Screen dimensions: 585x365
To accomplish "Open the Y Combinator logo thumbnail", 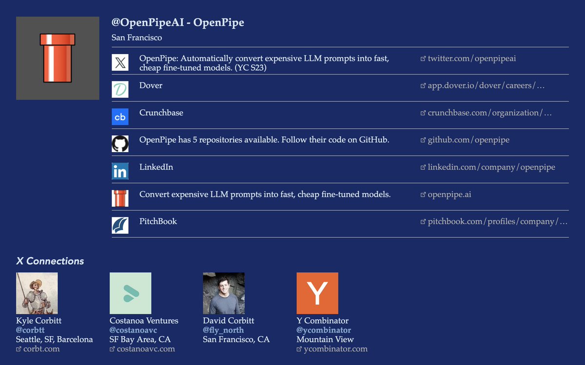I will click(317, 293).
